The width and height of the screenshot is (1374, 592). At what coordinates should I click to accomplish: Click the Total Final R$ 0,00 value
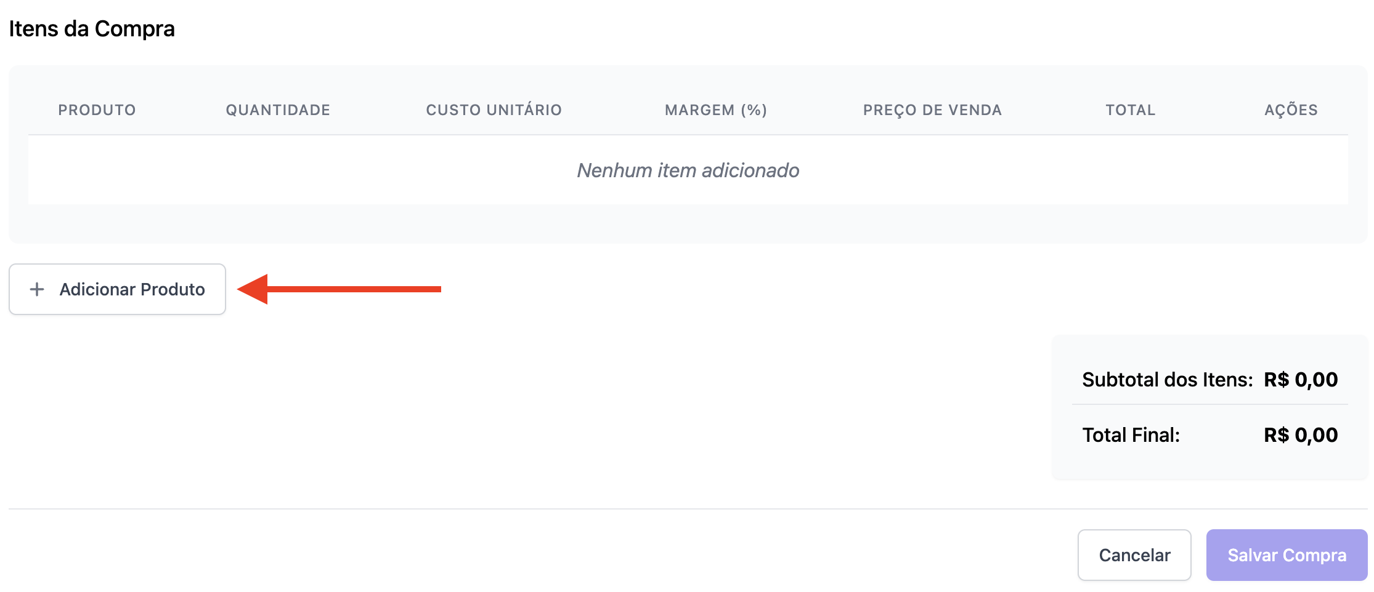click(1301, 435)
